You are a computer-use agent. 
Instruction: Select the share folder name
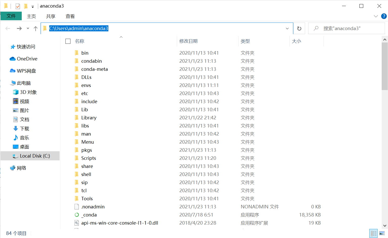[87, 166]
